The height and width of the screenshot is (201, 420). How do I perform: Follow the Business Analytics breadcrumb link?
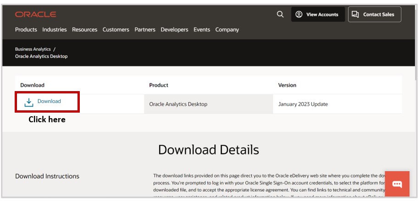tap(33, 49)
